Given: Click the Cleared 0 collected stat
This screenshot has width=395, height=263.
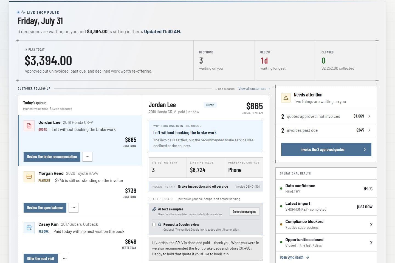Looking at the screenshot, I should (x=346, y=61).
